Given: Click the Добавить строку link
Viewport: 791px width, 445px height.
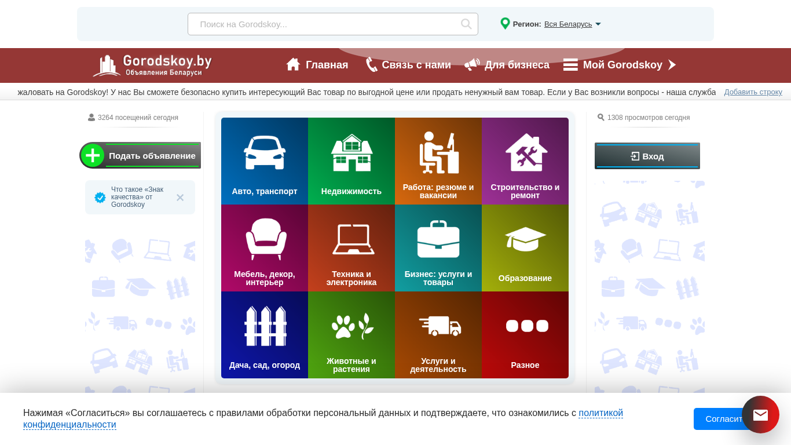Looking at the screenshot, I should click(x=753, y=92).
